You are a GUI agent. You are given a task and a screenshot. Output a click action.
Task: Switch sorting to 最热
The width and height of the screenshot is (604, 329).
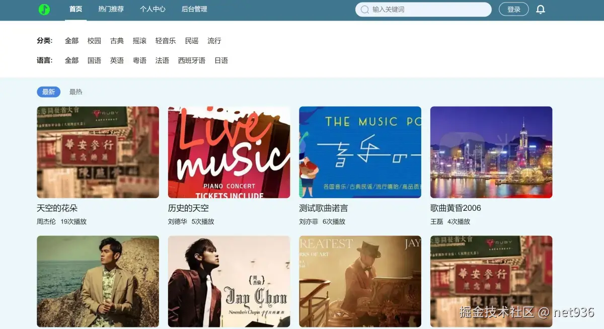click(76, 92)
